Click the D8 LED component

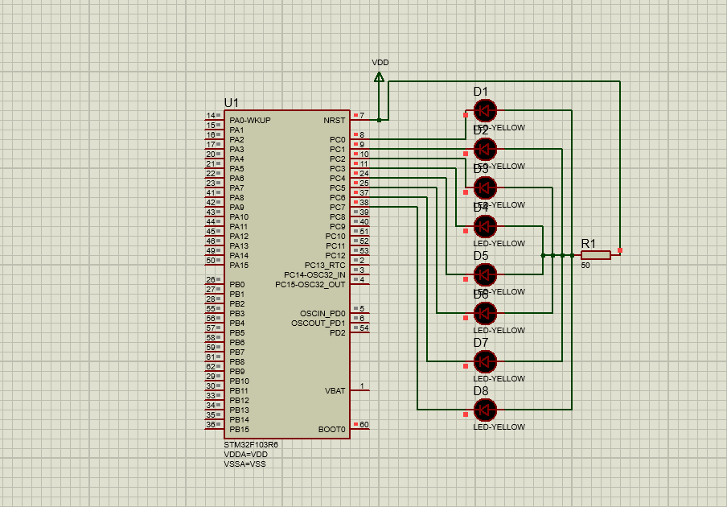485,410
